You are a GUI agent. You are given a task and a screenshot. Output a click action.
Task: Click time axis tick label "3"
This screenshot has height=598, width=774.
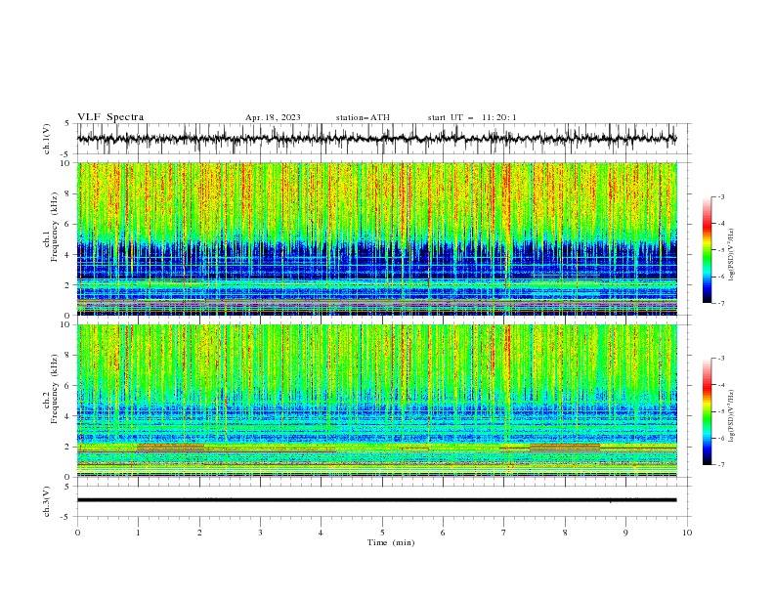click(x=260, y=533)
